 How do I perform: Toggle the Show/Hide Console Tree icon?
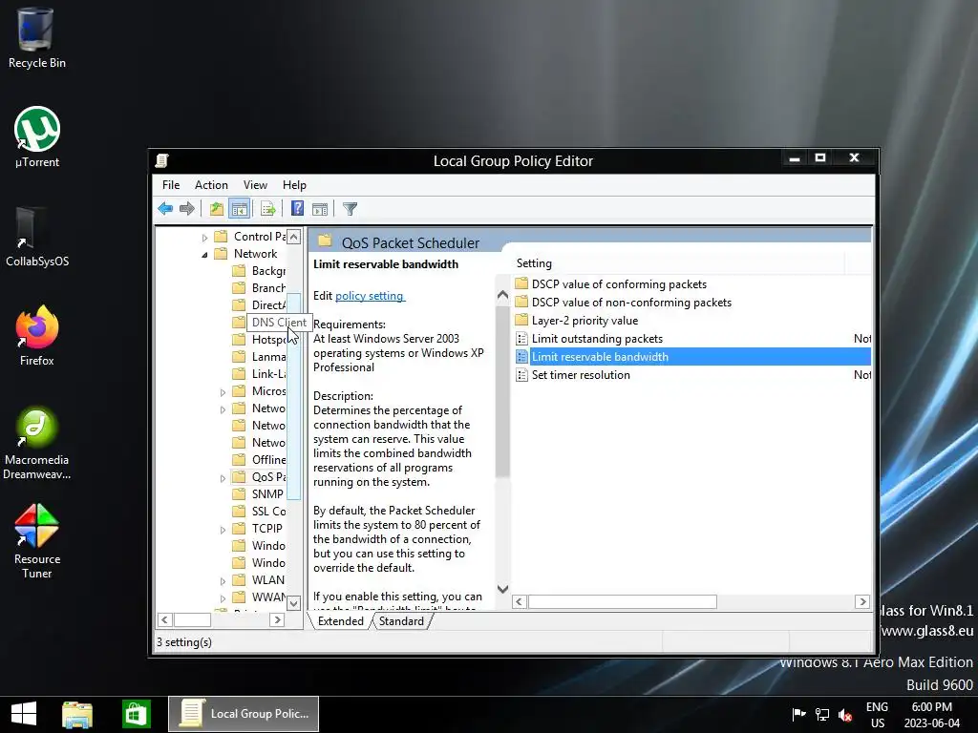tap(240, 209)
